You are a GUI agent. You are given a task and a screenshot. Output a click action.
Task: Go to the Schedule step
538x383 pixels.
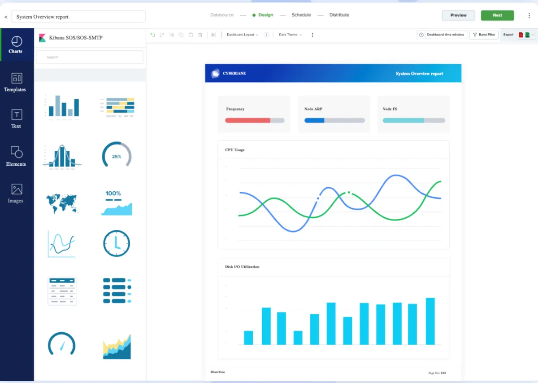click(301, 15)
